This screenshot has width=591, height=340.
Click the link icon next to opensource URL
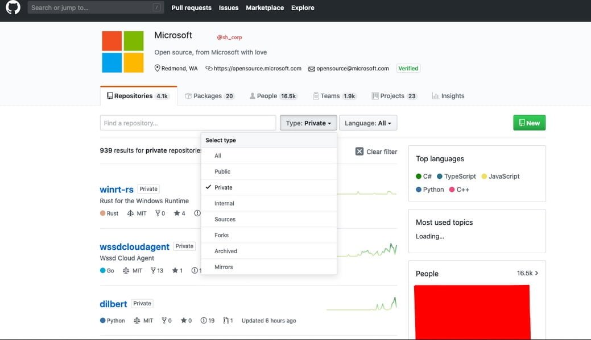pyautogui.click(x=209, y=68)
